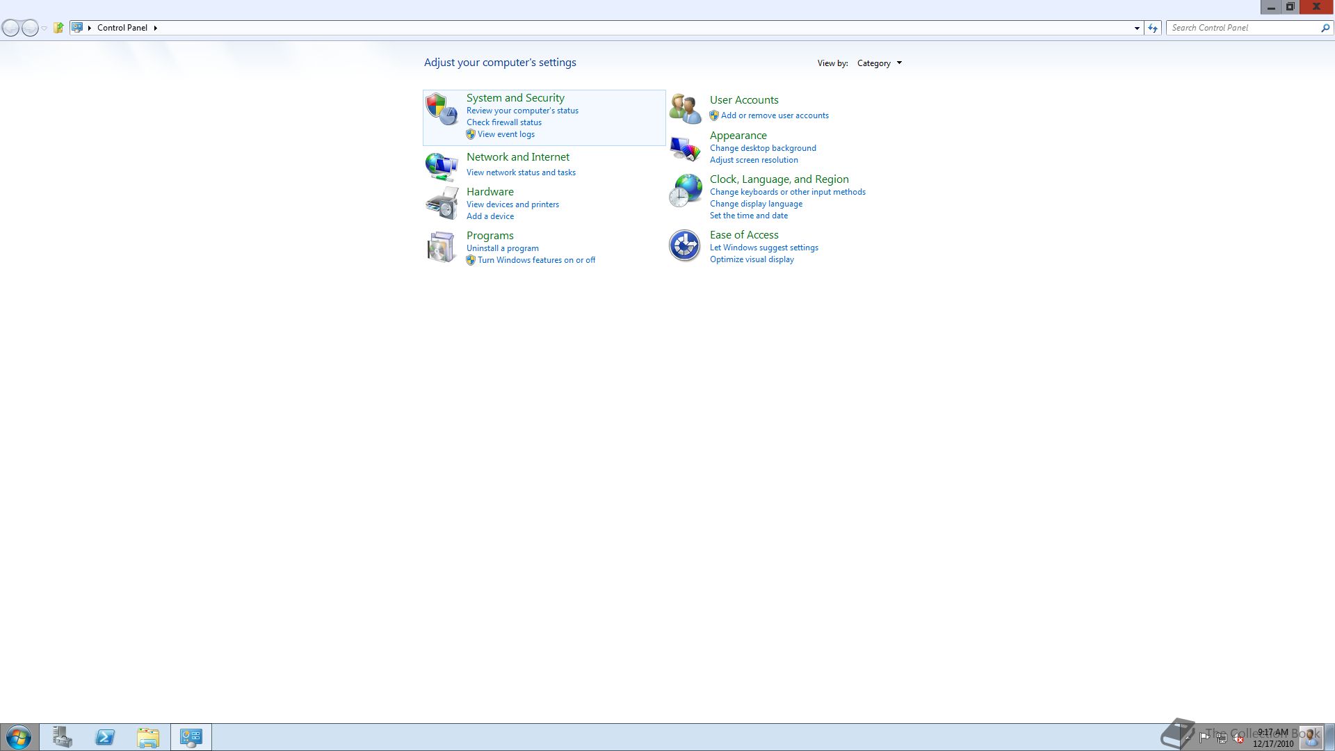Select Optimize visual display
The image size is (1335, 751).
(x=752, y=259)
